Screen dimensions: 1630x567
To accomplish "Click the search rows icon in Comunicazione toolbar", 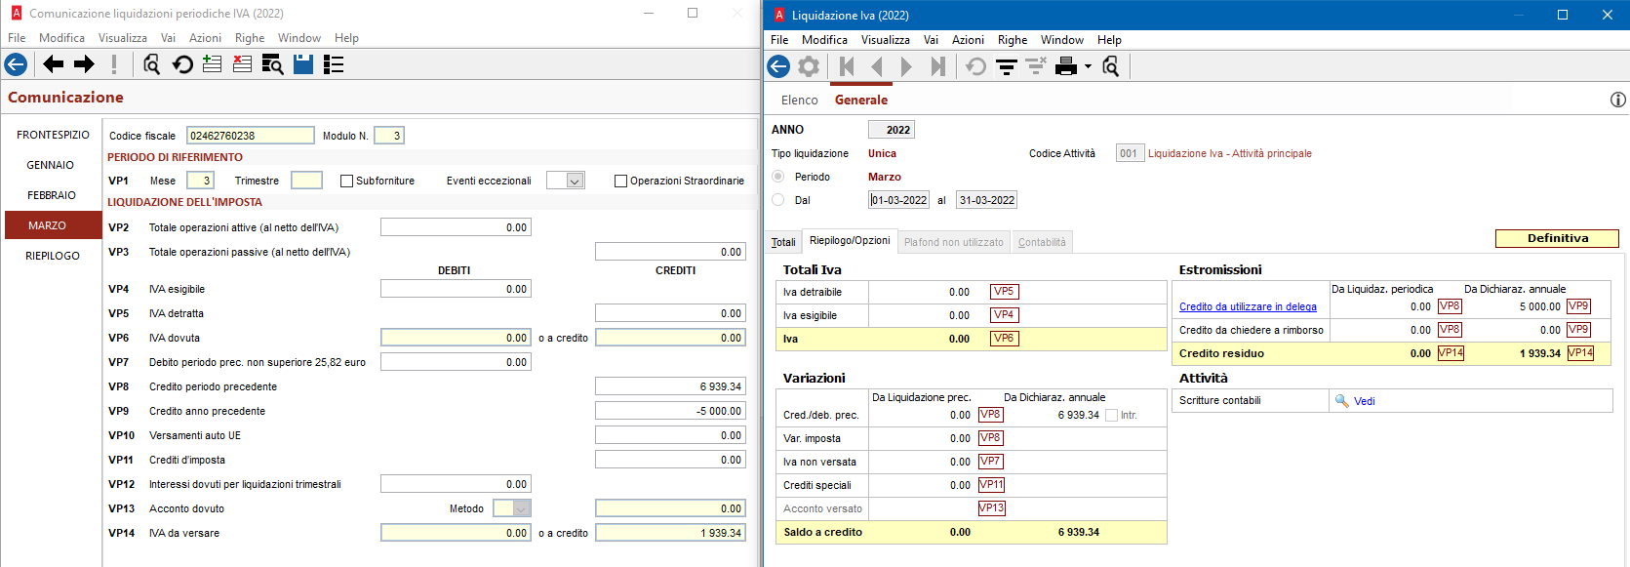I will tap(273, 64).
